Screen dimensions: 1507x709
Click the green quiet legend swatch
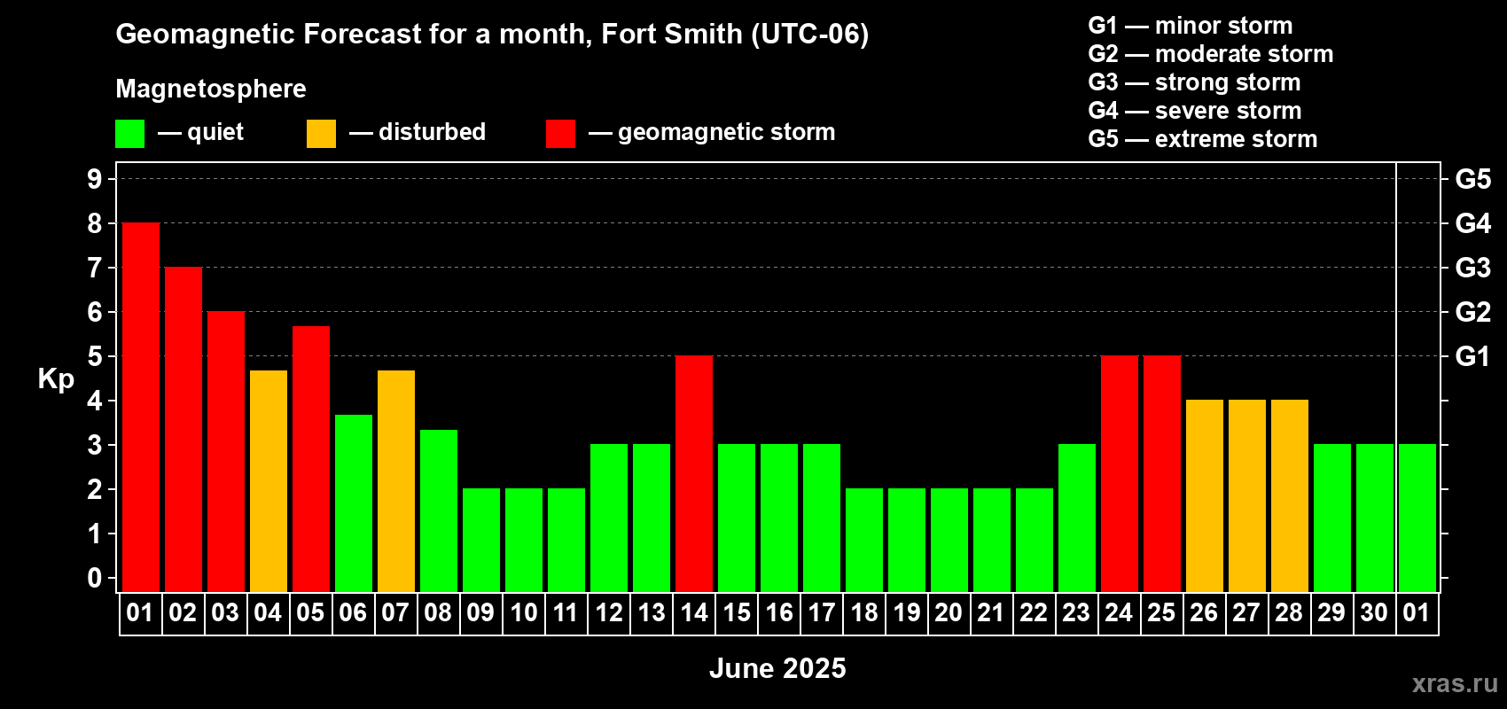[129, 134]
